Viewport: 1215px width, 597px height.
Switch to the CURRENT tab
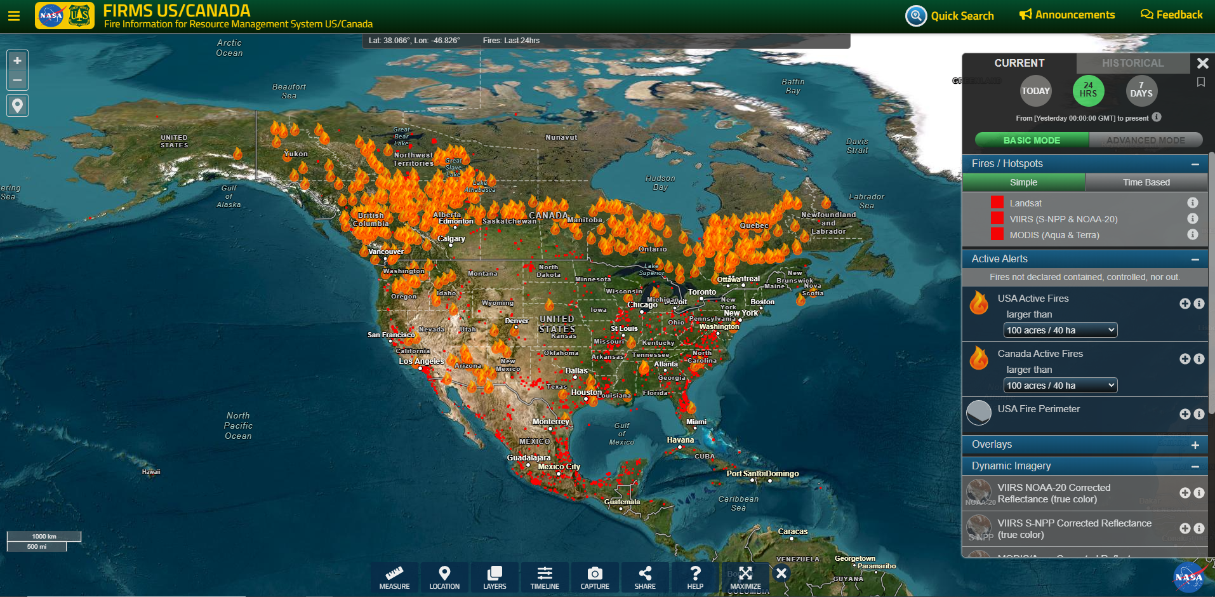coord(1019,63)
